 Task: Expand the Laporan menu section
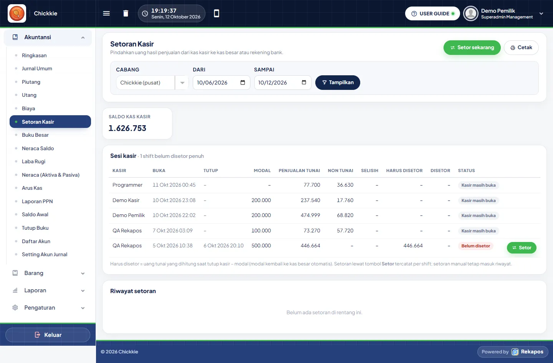pos(83,290)
